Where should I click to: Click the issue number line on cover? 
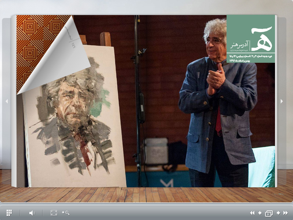pos(251,57)
